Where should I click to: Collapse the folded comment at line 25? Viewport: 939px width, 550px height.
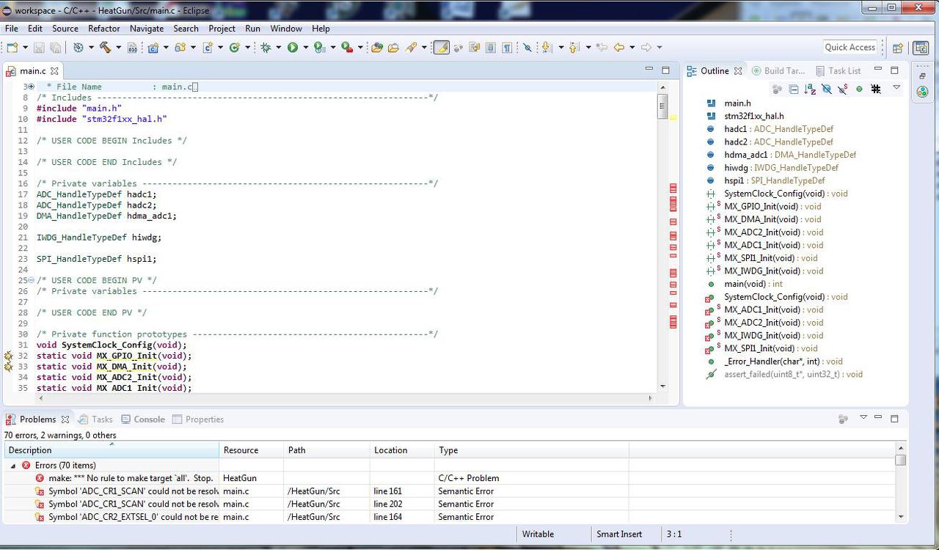(31, 280)
